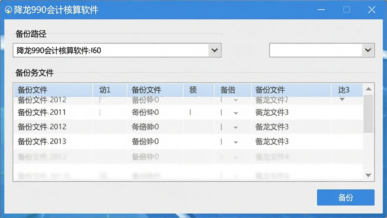Expand the chevron dropdown in the 备份文件.2011 row

point(236,113)
